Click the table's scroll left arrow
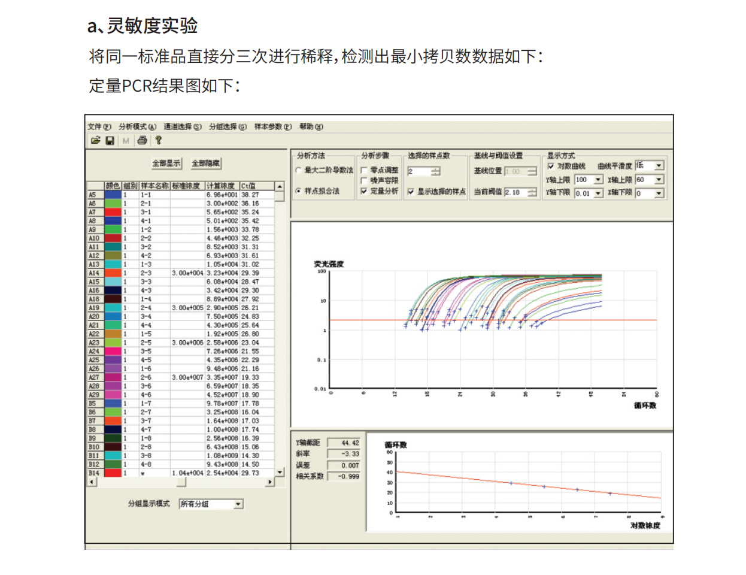 92,482
